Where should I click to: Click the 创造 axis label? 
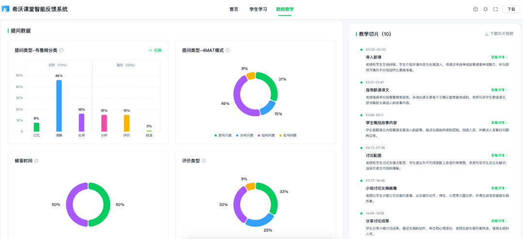tap(149, 136)
